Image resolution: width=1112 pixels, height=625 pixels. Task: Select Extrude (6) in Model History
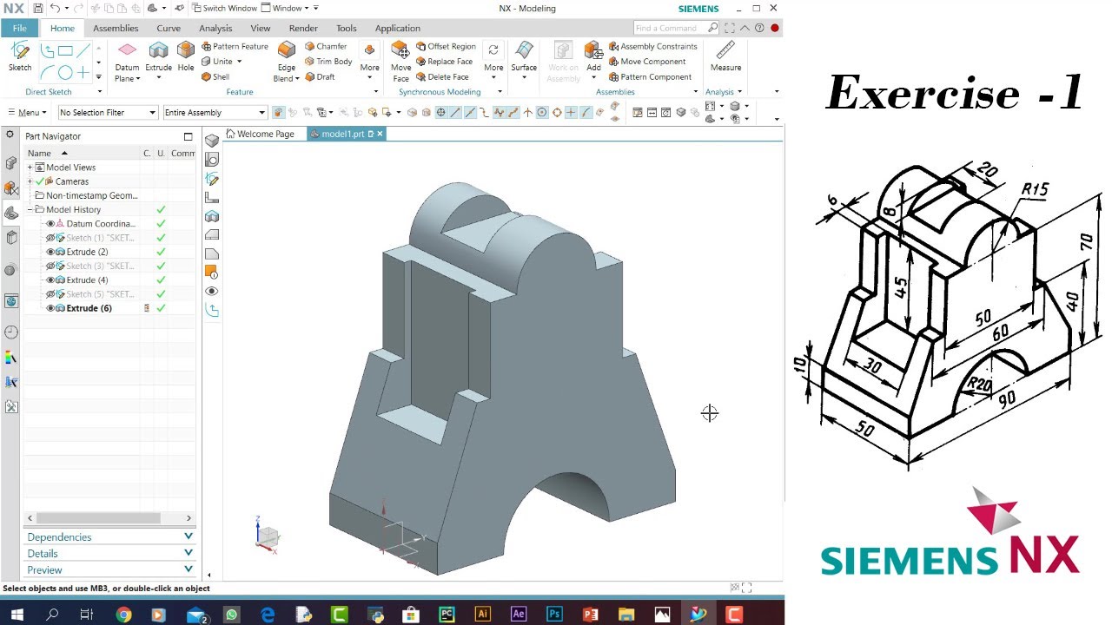(89, 308)
